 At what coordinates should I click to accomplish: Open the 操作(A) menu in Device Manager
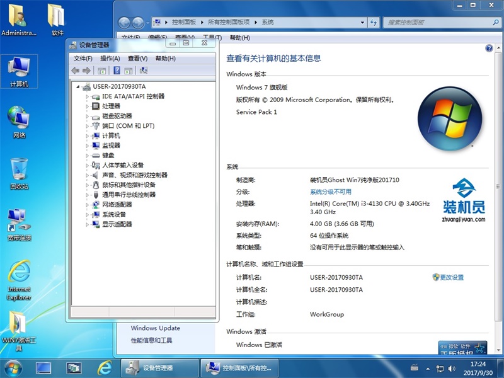click(x=110, y=59)
